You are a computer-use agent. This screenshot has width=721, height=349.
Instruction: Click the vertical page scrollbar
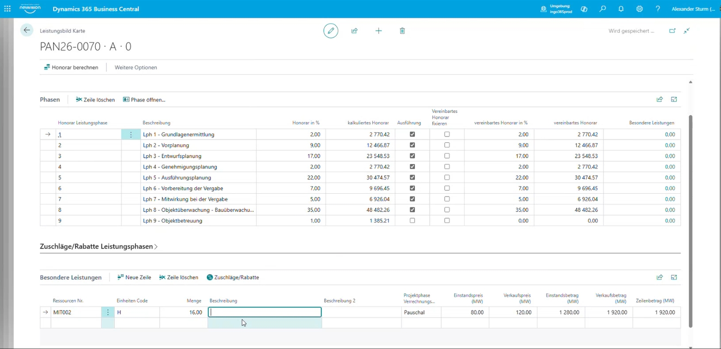coord(690,221)
